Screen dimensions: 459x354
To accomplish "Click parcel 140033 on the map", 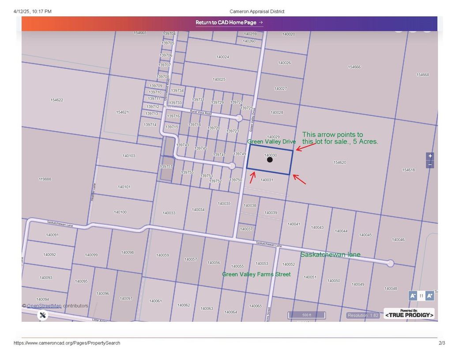I will 169,213.
